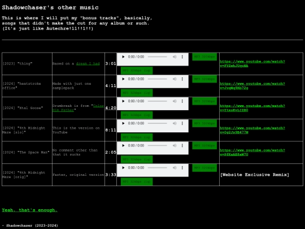Open more options for "The Space Man" player

[x=182, y=146]
